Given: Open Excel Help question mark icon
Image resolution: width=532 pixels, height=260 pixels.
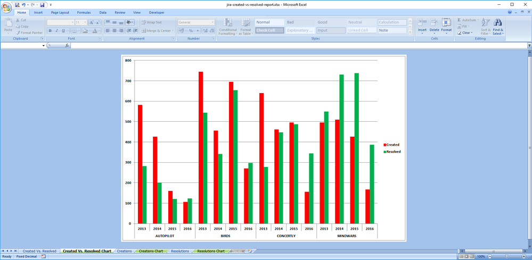Looking at the screenshot, I should 510,12.
